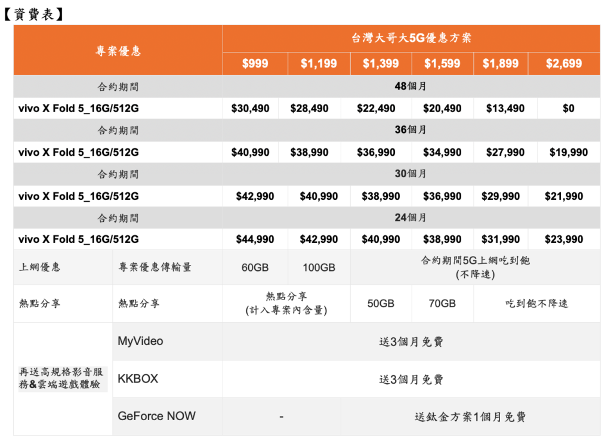Select the $22,490 price cell
This screenshot has width=611, height=447.
pyautogui.click(x=376, y=109)
